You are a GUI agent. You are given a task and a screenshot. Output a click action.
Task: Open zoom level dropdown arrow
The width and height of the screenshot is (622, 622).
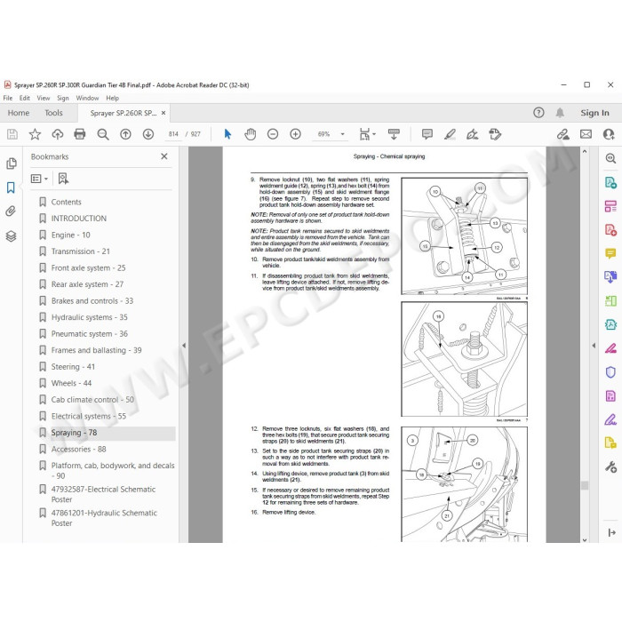click(x=342, y=134)
